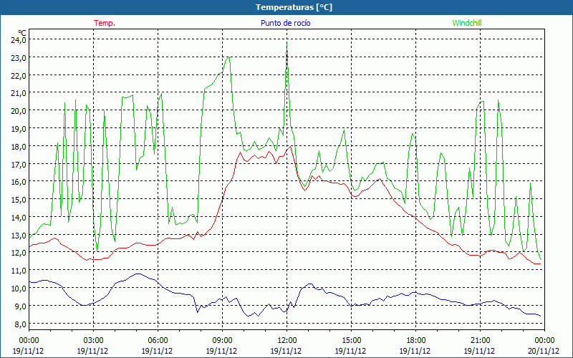Click the 03:00 time label on the x-axis
The height and width of the screenshot is (358, 573).
point(94,341)
